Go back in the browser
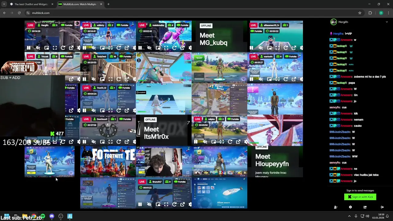This screenshot has height=221, width=393. tap(4, 13)
